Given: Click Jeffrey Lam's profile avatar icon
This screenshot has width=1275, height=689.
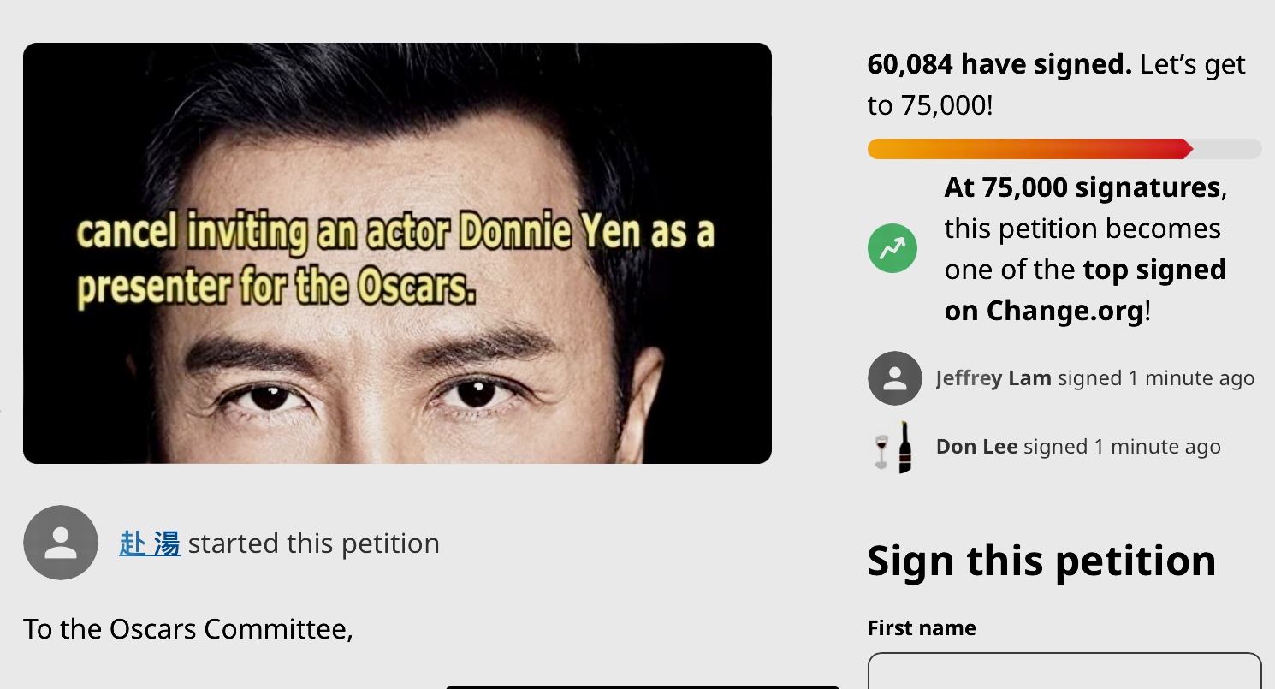Looking at the screenshot, I should 894,378.
